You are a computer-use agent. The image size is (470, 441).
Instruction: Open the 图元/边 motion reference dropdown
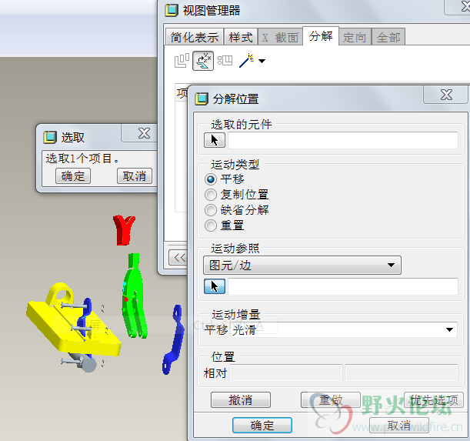tap(302, 266)
